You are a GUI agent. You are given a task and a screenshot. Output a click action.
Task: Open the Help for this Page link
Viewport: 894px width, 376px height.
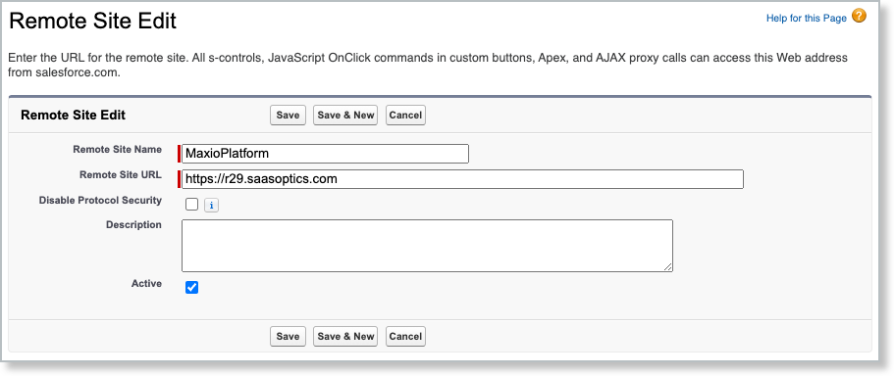[x=807, y=19]
